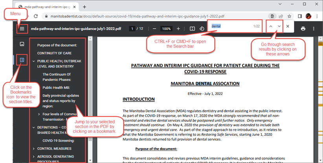Rotate the PDF counterclockwise
This screenshot has width=323, height=163.
(x=202, y=29)
